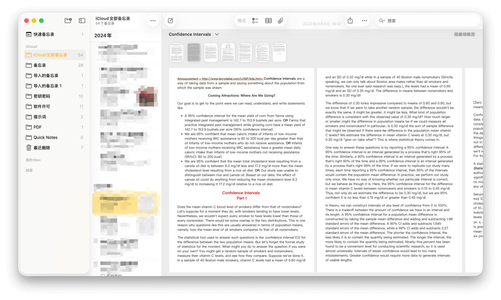Create a new folder with the folder-plus icon
The width and height of the screenshot is (501, 300).
68,21
